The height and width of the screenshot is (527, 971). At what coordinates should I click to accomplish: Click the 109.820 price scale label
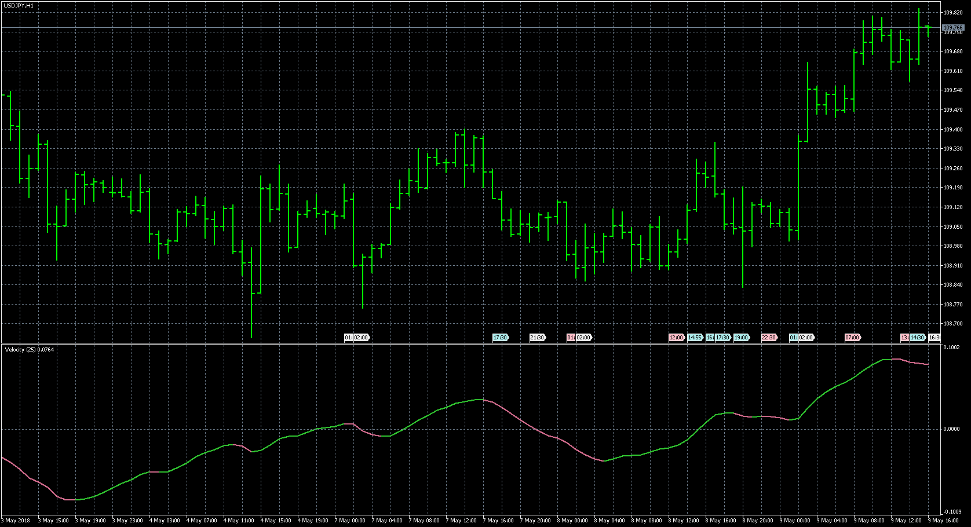pyautogui.click(x=953, y=13)
